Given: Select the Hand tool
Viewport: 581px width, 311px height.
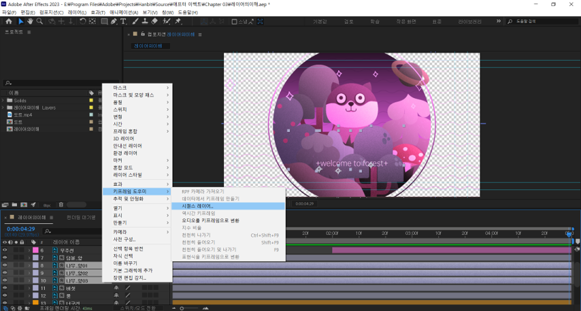Looking at the screenshot, I should (30, 22).
